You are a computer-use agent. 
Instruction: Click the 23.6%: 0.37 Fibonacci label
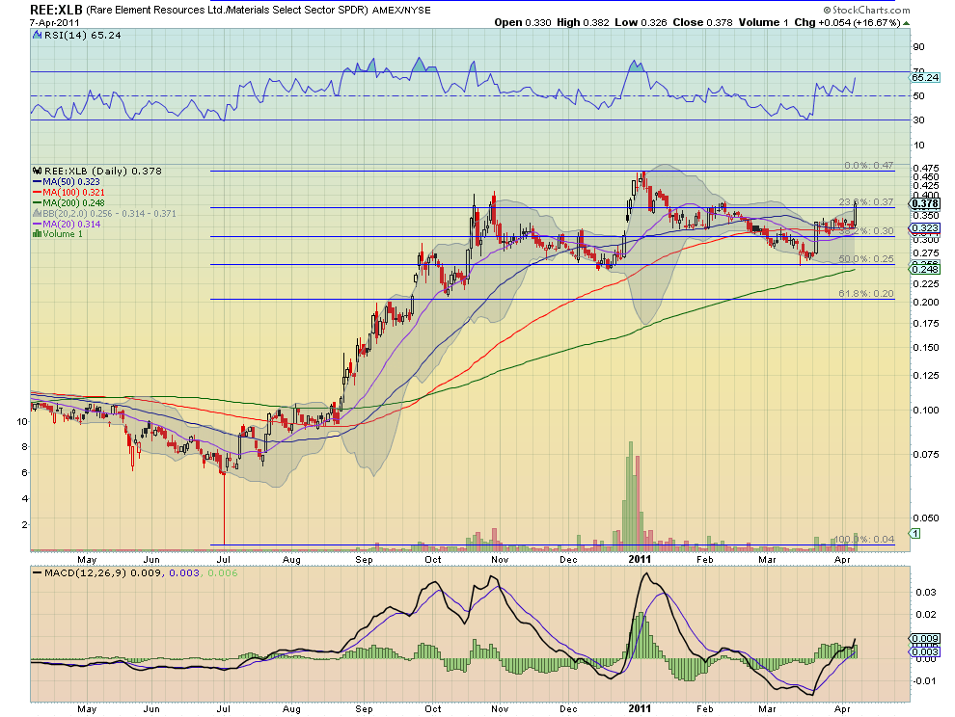866,202
